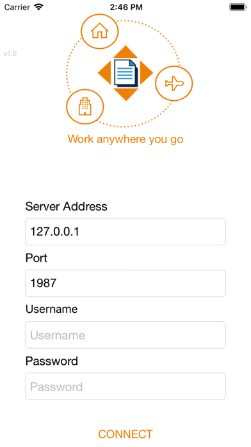
Task: Tap the 'Username' label above the field
Action: coord(51,310)
